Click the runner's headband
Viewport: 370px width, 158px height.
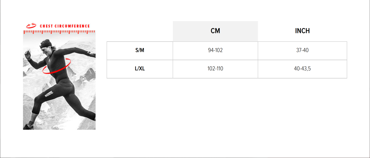coord(46,44)
